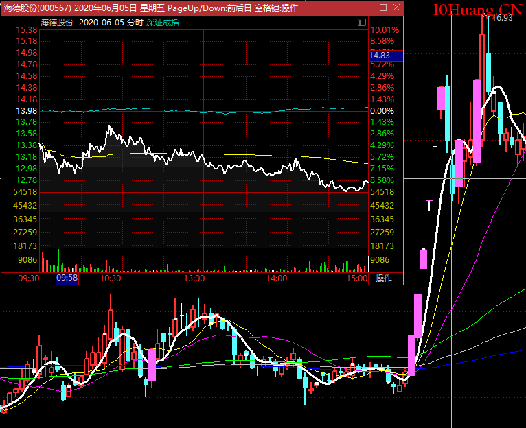The width and height of the screenshot is (526, 428).
Task: Click the 10Huang.CN watermark link
Action: click(477, 9)
